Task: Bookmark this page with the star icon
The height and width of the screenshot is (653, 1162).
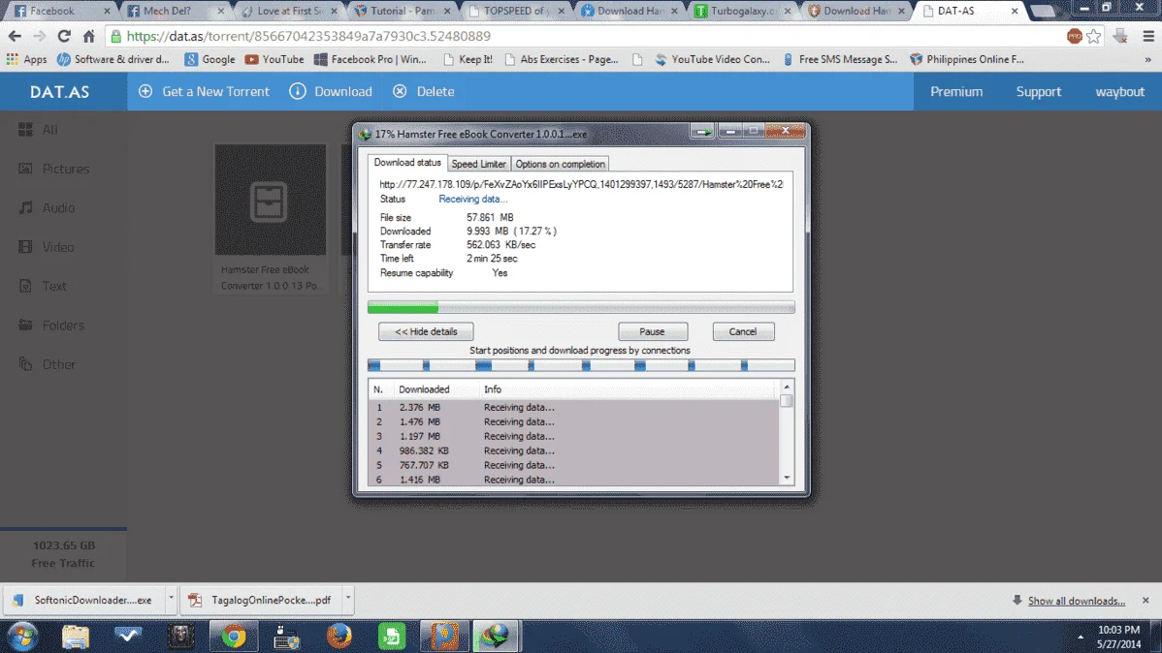Action: [x=1094, y=36]
